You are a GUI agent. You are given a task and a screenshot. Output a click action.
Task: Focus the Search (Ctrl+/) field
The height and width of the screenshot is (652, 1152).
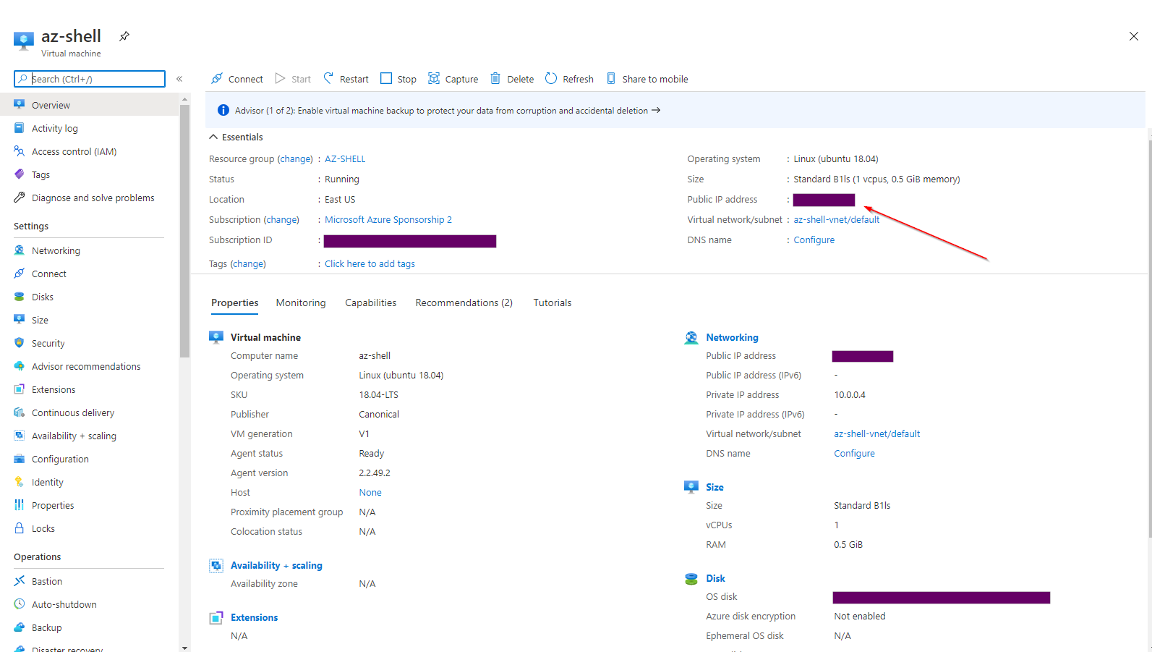point(90,79)
